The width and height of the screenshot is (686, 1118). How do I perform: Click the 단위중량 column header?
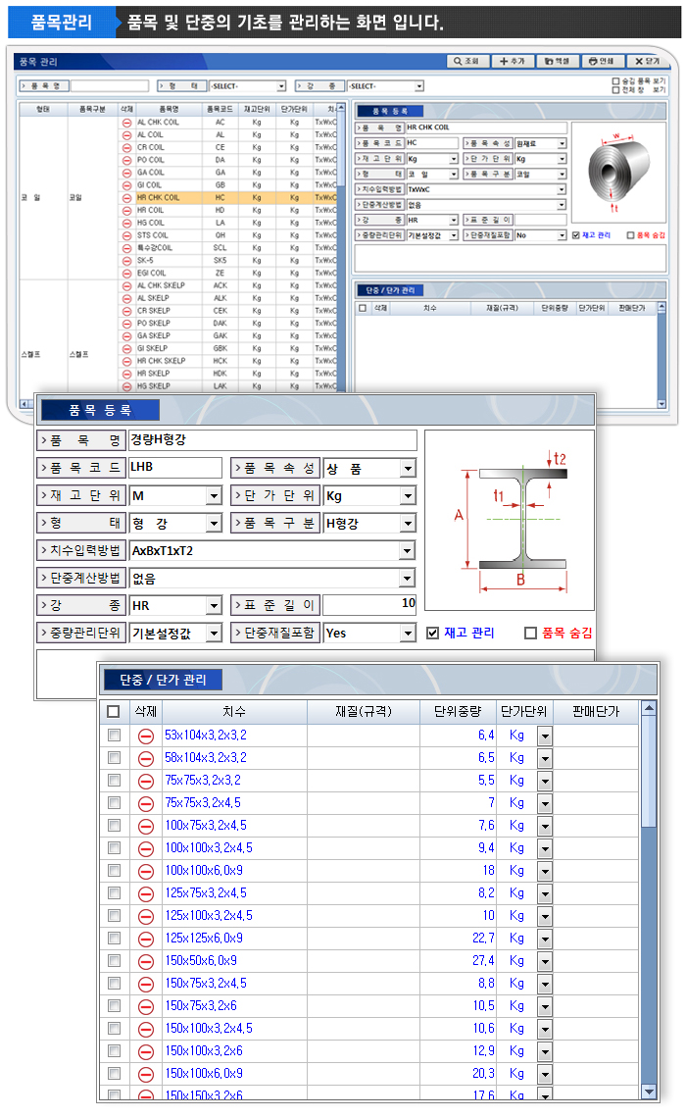click(458, 712)
